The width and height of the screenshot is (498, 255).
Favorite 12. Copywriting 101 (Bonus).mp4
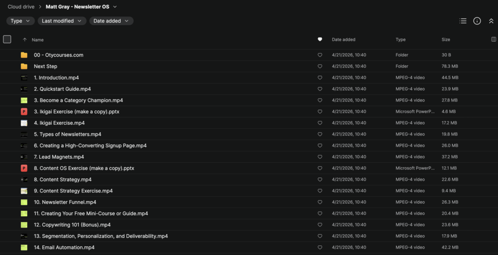pyautogui.click(x=320, y=224)
